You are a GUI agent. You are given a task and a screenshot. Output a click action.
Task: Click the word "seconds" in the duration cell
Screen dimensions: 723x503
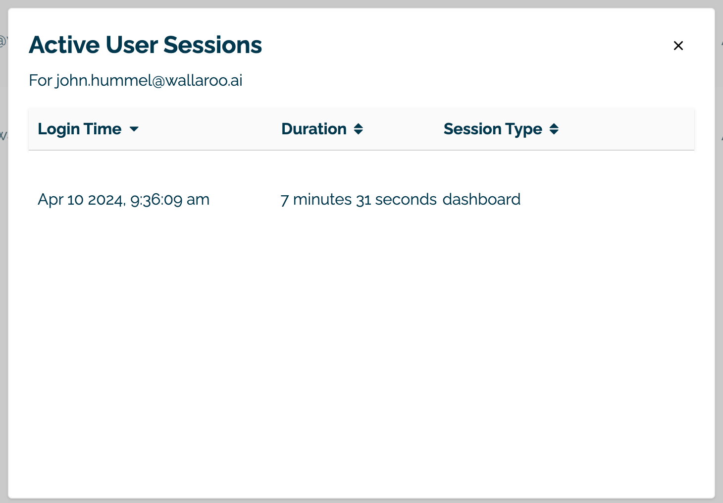406,200
